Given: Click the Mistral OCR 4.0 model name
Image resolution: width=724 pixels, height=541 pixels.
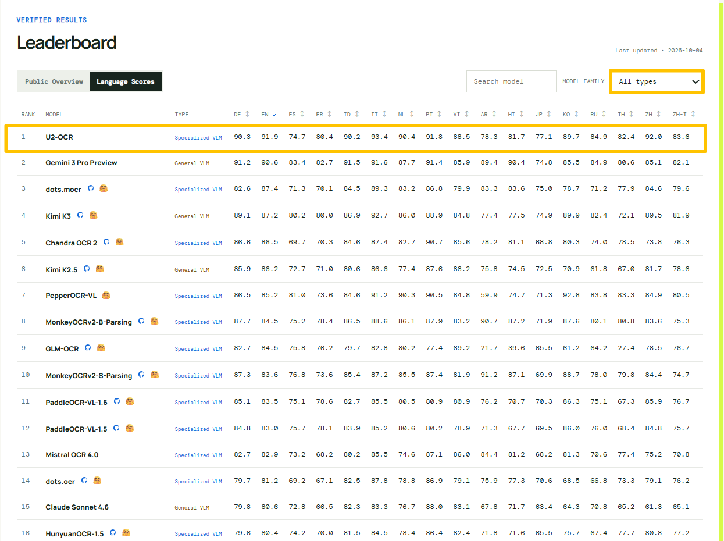Looking at the screenshot, I should coord(72,455).
